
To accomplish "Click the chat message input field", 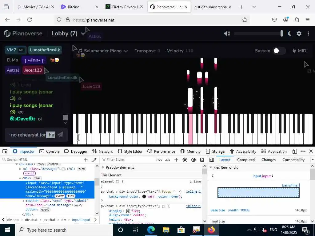I will [32, 135].
